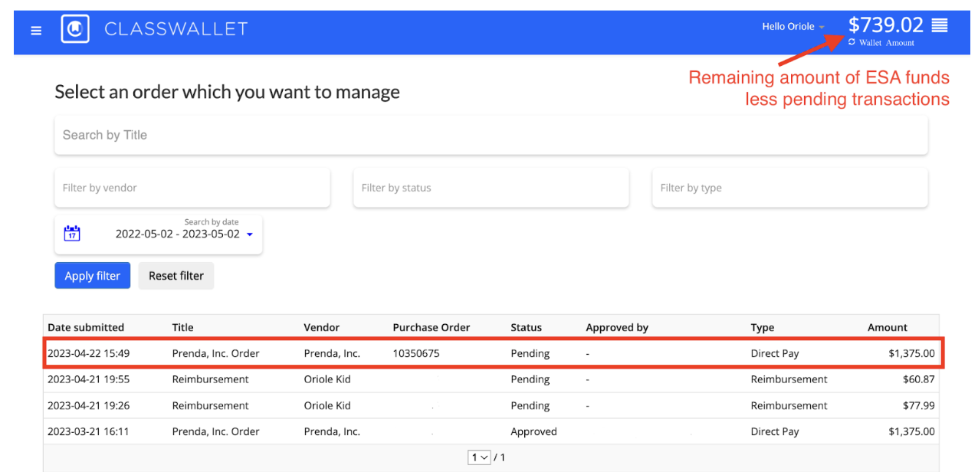
Task: Click the wallet amount refresh icon
Action: click(x=852, y=42)
